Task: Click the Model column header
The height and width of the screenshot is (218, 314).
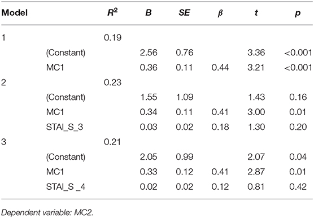Action: [15, 13]
